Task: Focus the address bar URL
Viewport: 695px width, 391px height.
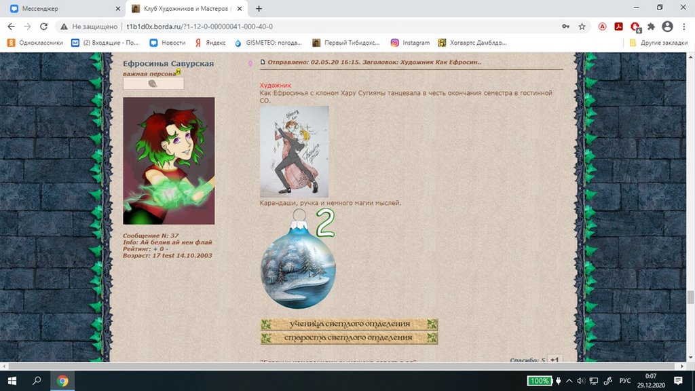Action: point(200,26)
